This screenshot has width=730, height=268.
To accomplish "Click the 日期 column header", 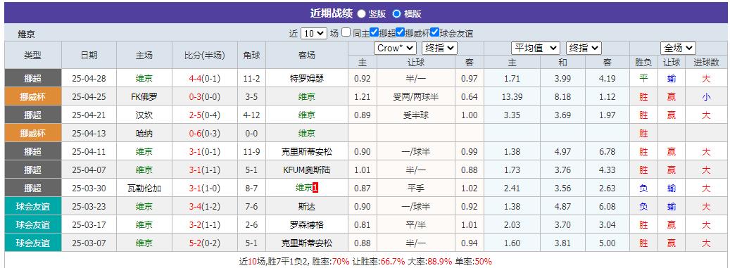I will [x=89, y=56].
